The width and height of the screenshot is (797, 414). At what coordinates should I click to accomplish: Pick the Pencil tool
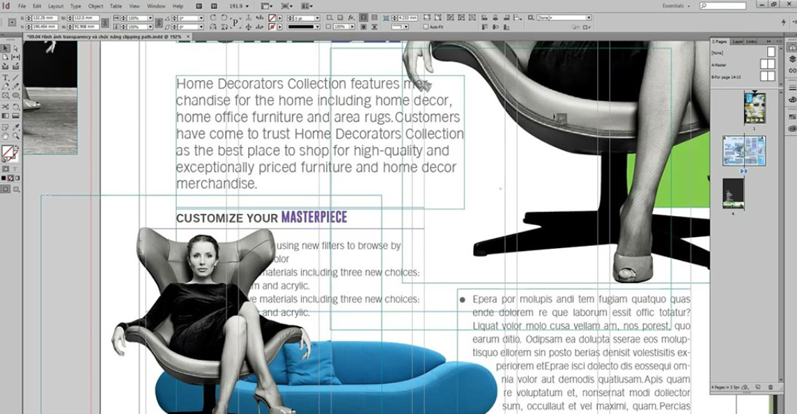pyautogui.click(x=16, y=86)
